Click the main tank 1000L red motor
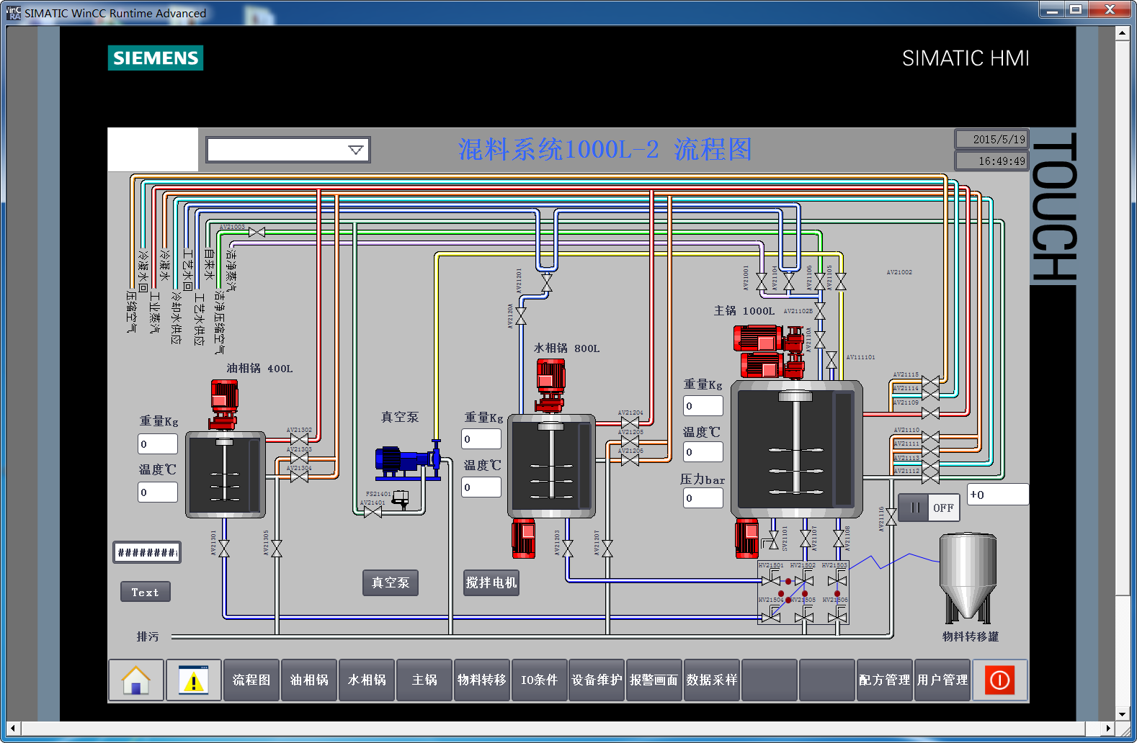 [x=768, y=351]
